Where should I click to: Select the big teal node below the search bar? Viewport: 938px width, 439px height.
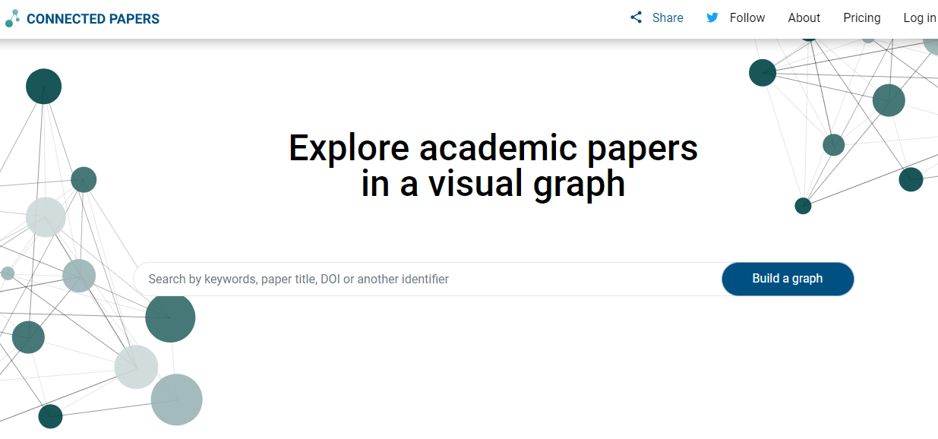pos(170,317)
